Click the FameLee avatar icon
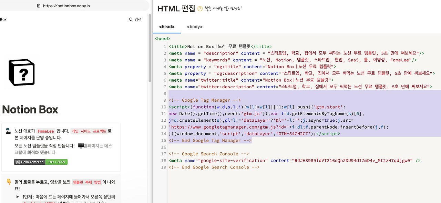Image resolution: width=441 pixels, height=203 pixels. pos(9,131)
